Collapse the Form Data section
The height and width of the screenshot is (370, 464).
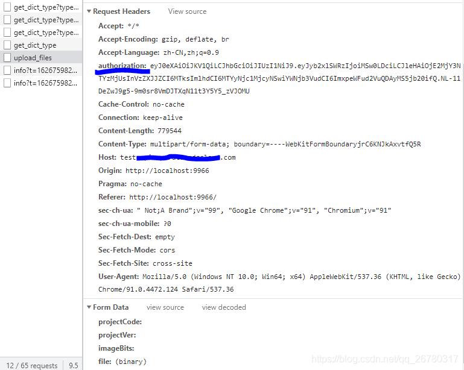pyautogui.click(x=89, y=307)
